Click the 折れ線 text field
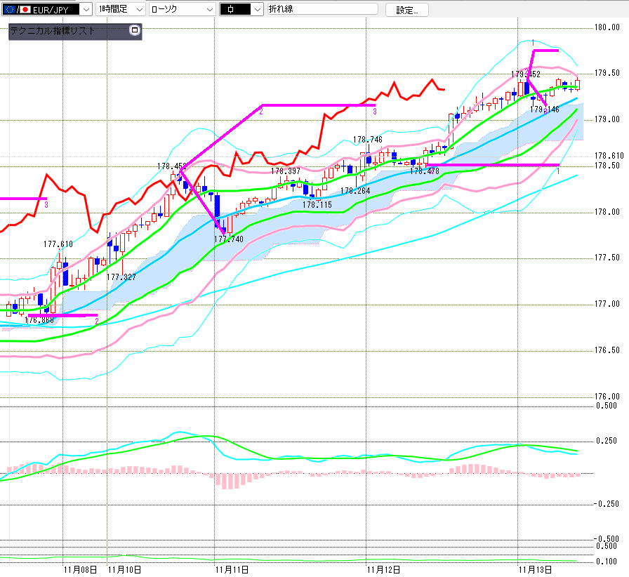The image size is (629, 577). (322, 9)
